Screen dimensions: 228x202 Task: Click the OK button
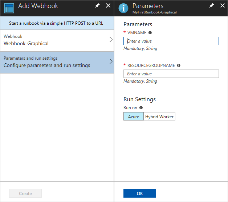coord(140,193)
